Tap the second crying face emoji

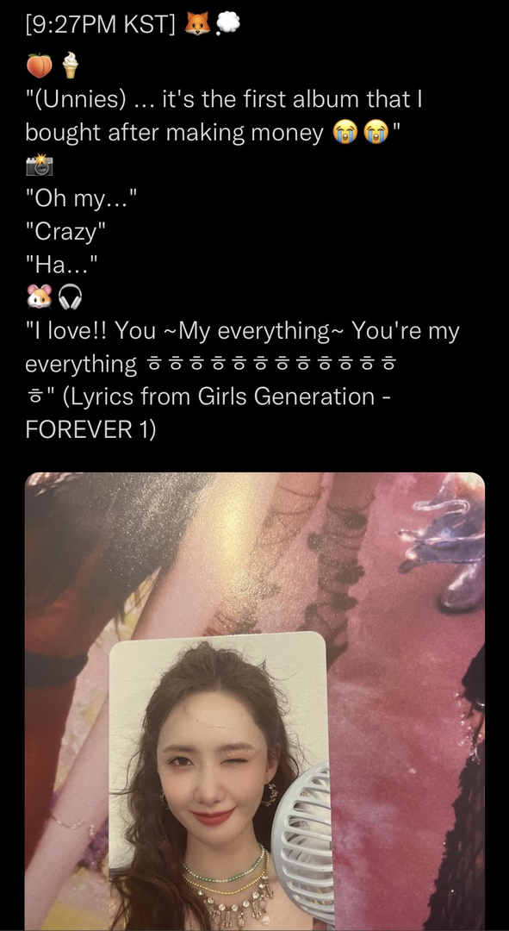click(x=375, y=134)
